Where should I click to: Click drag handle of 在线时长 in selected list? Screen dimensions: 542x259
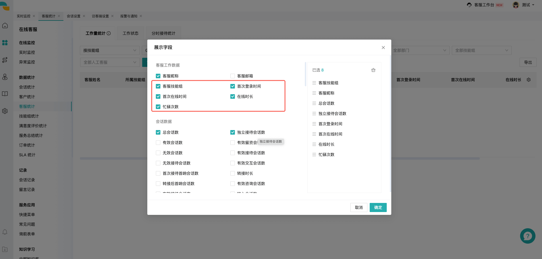314,144
